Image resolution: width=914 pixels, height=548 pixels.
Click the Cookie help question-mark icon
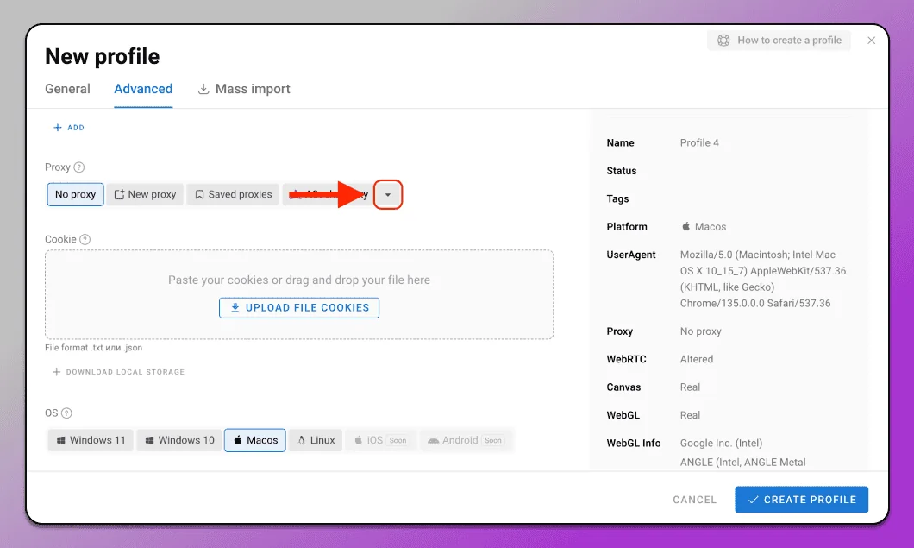coord(85,239)
